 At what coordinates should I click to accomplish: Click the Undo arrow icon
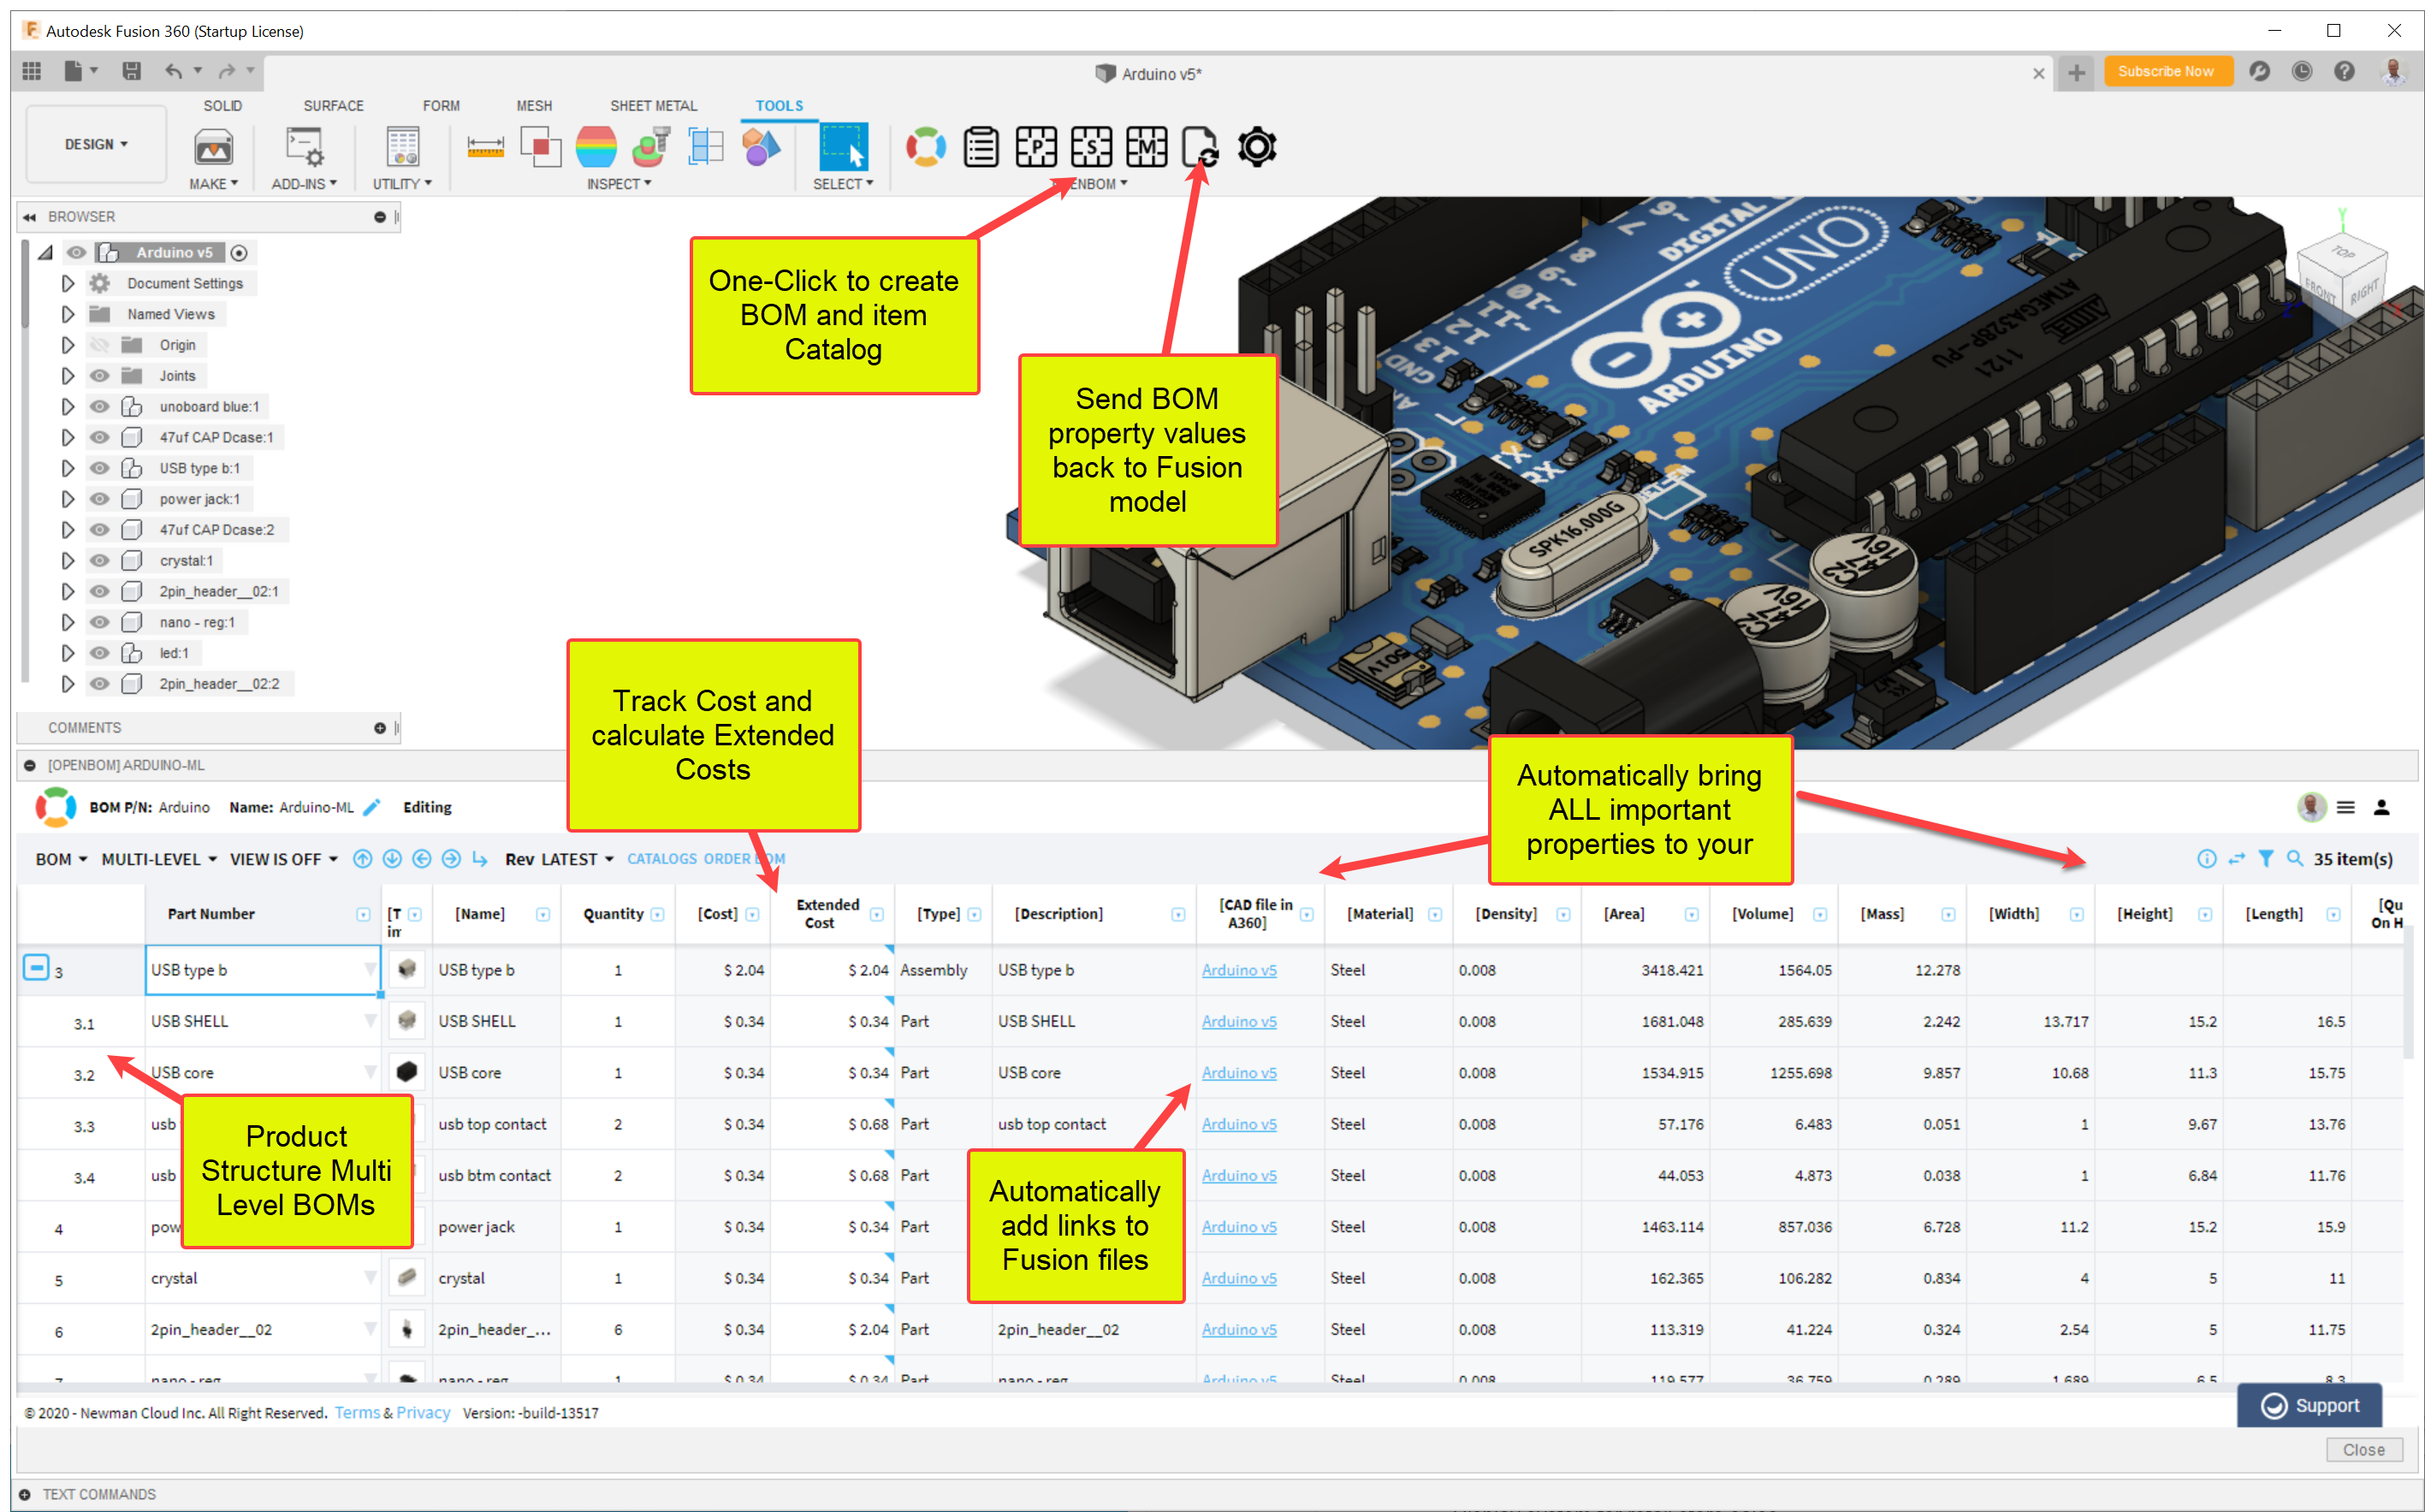tap(174, 71)
